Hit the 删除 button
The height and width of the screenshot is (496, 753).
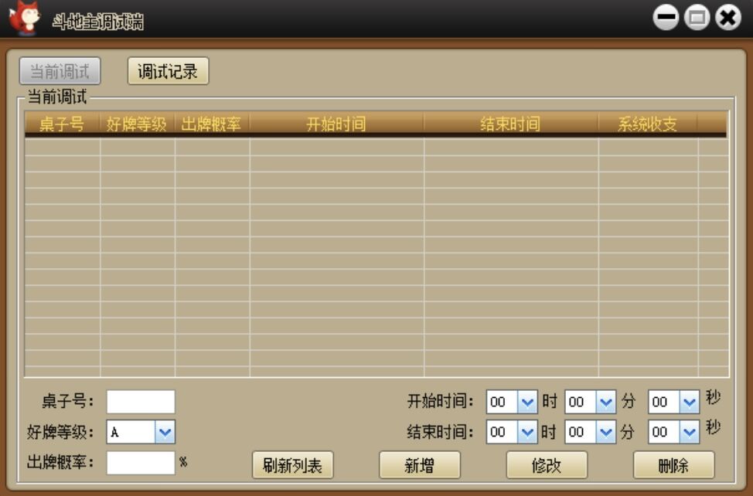[673, 465]
